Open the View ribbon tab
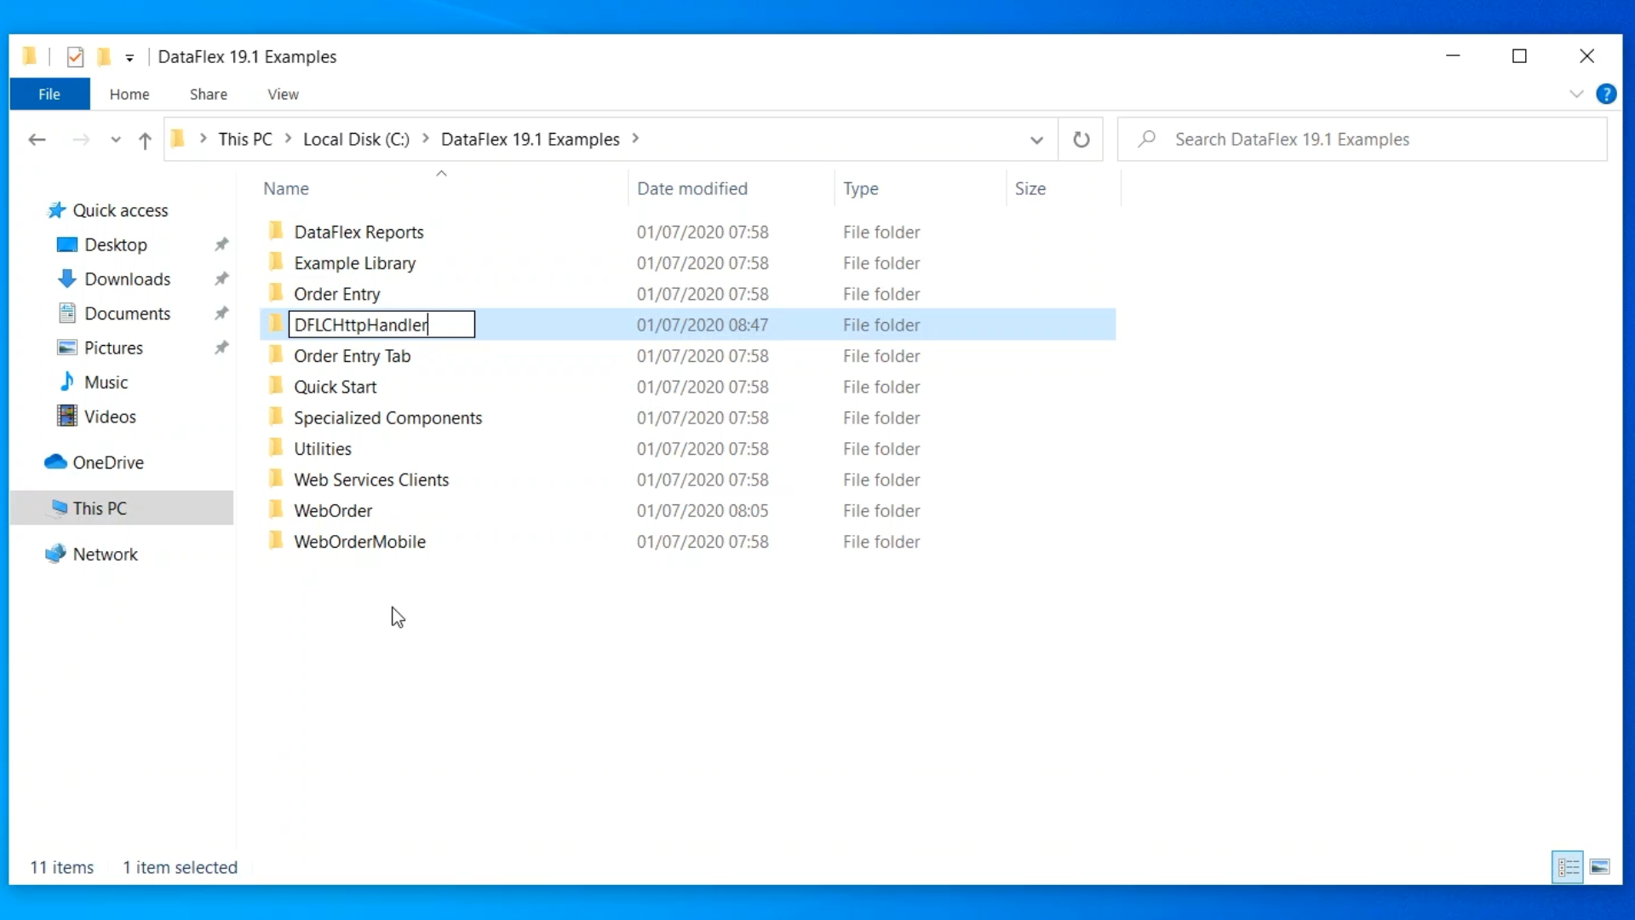1635x920 pixels. tap(283, 95)
